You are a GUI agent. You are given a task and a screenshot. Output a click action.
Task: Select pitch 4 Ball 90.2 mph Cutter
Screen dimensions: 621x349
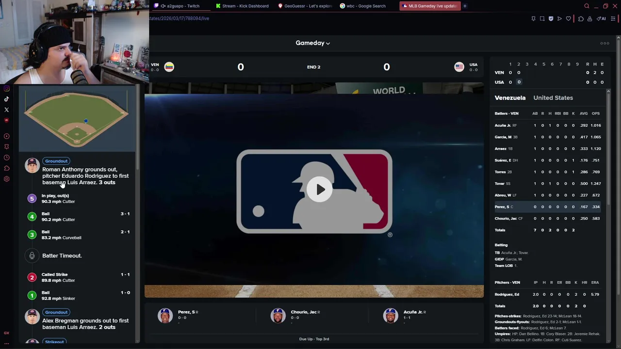79,217
